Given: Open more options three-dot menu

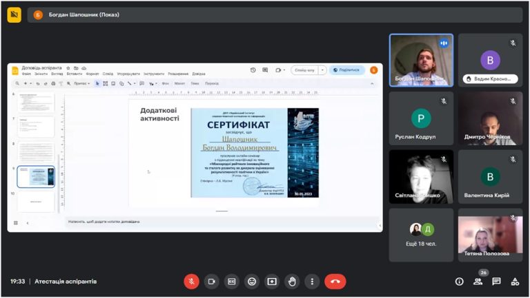Looking at the screenshot, I should click(x=312, y=281).
